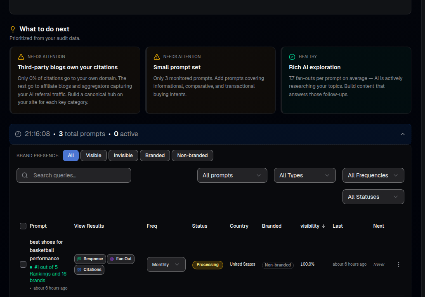Open the Response results button
425x297 pixels.
click(90, 259)
